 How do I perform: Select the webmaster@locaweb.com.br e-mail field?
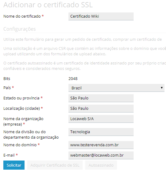point(101,155)
